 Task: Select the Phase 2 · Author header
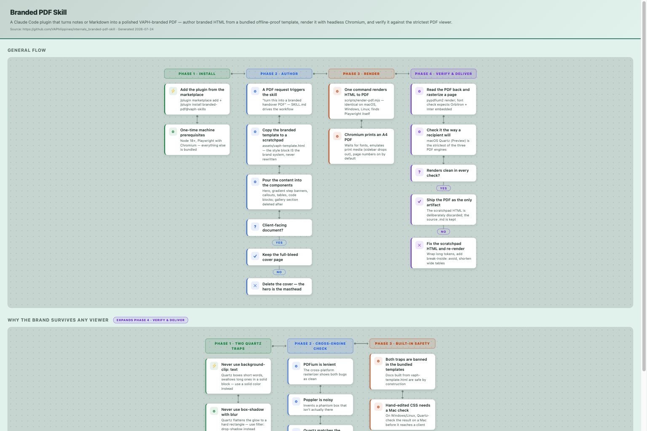tap(279, 74)
